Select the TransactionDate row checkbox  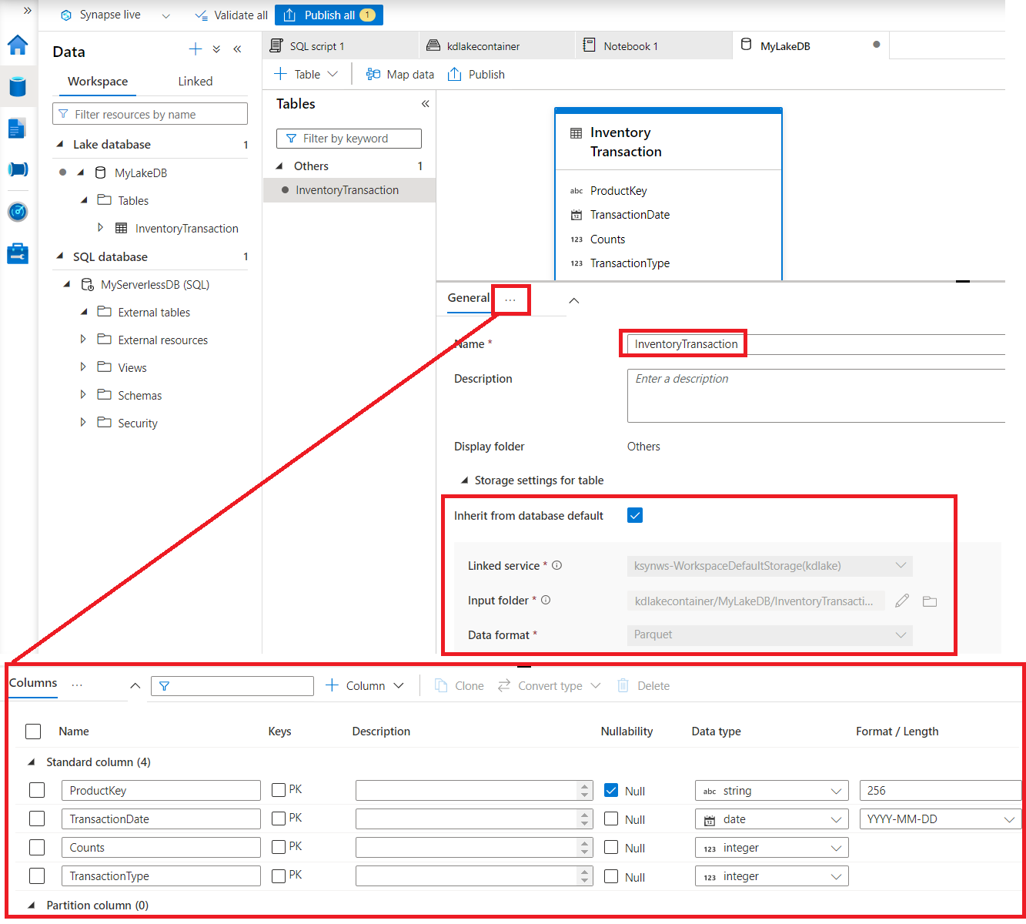(x=37, y=819)
